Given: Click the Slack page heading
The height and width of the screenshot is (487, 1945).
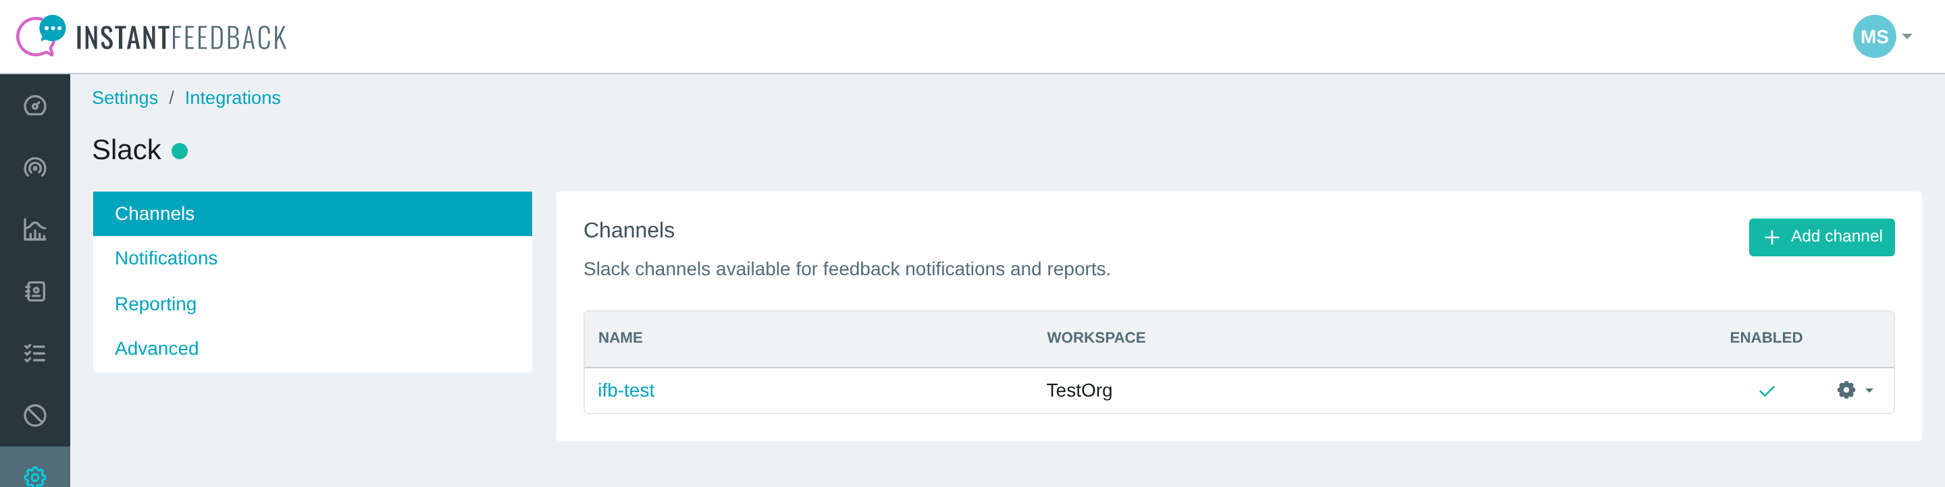Looking at the screenshot, I should (x=126, y=150).
